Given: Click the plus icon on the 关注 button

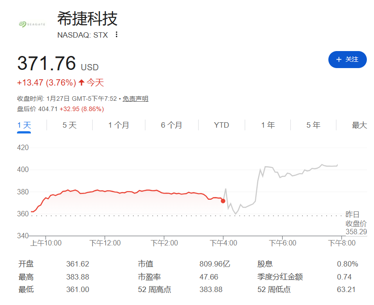Looking at the screenshot, I should click(x=338, y=60).
